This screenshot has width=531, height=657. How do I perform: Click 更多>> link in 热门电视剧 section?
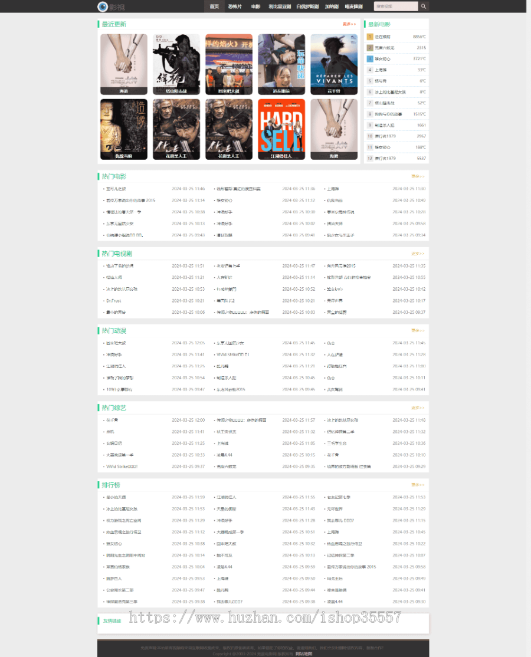pos(418,254)
